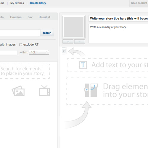
Task: Click the story title input field
Action: pos(118,18)
